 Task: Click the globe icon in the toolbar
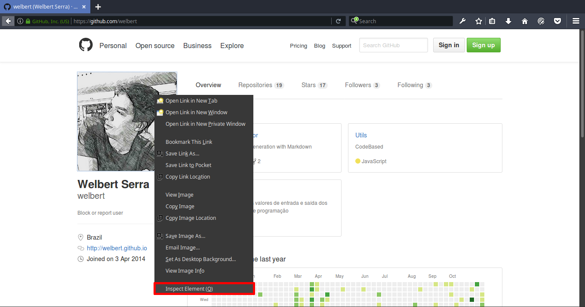[541, 21]
